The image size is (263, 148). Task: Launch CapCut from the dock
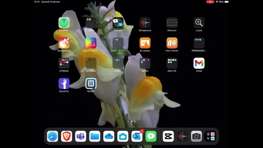[x=168, y=136]
